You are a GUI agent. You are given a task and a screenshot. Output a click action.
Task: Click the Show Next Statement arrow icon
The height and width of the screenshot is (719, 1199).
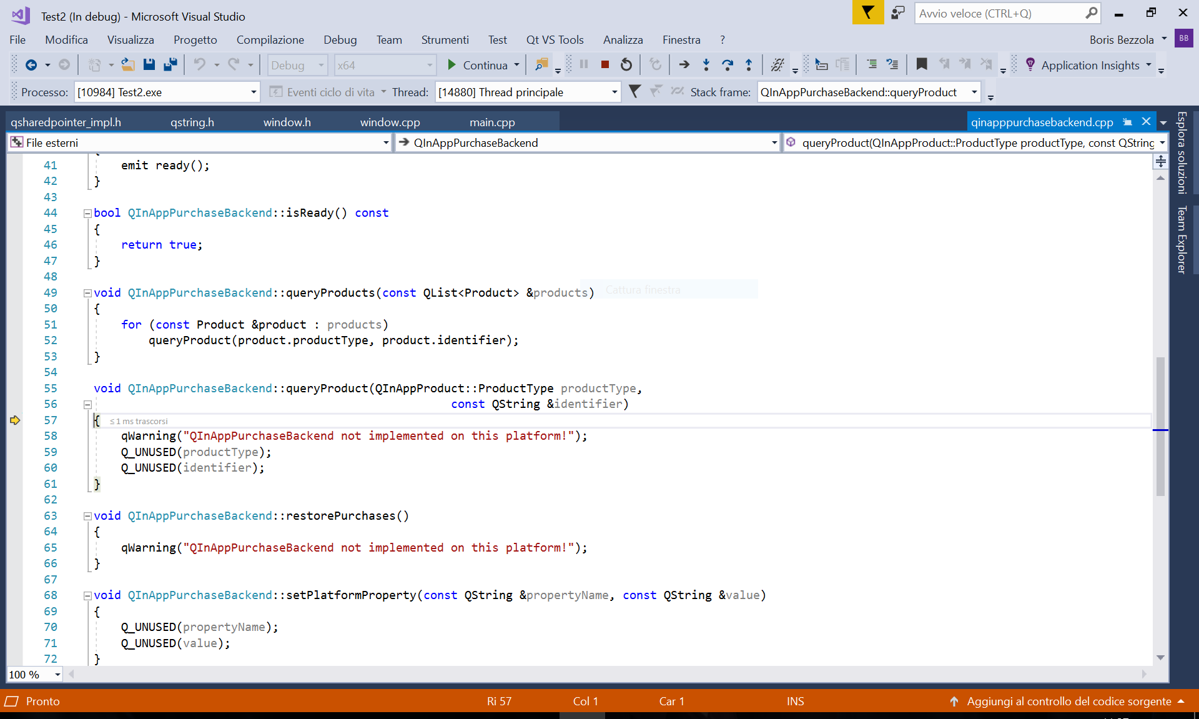coord(684,65)
